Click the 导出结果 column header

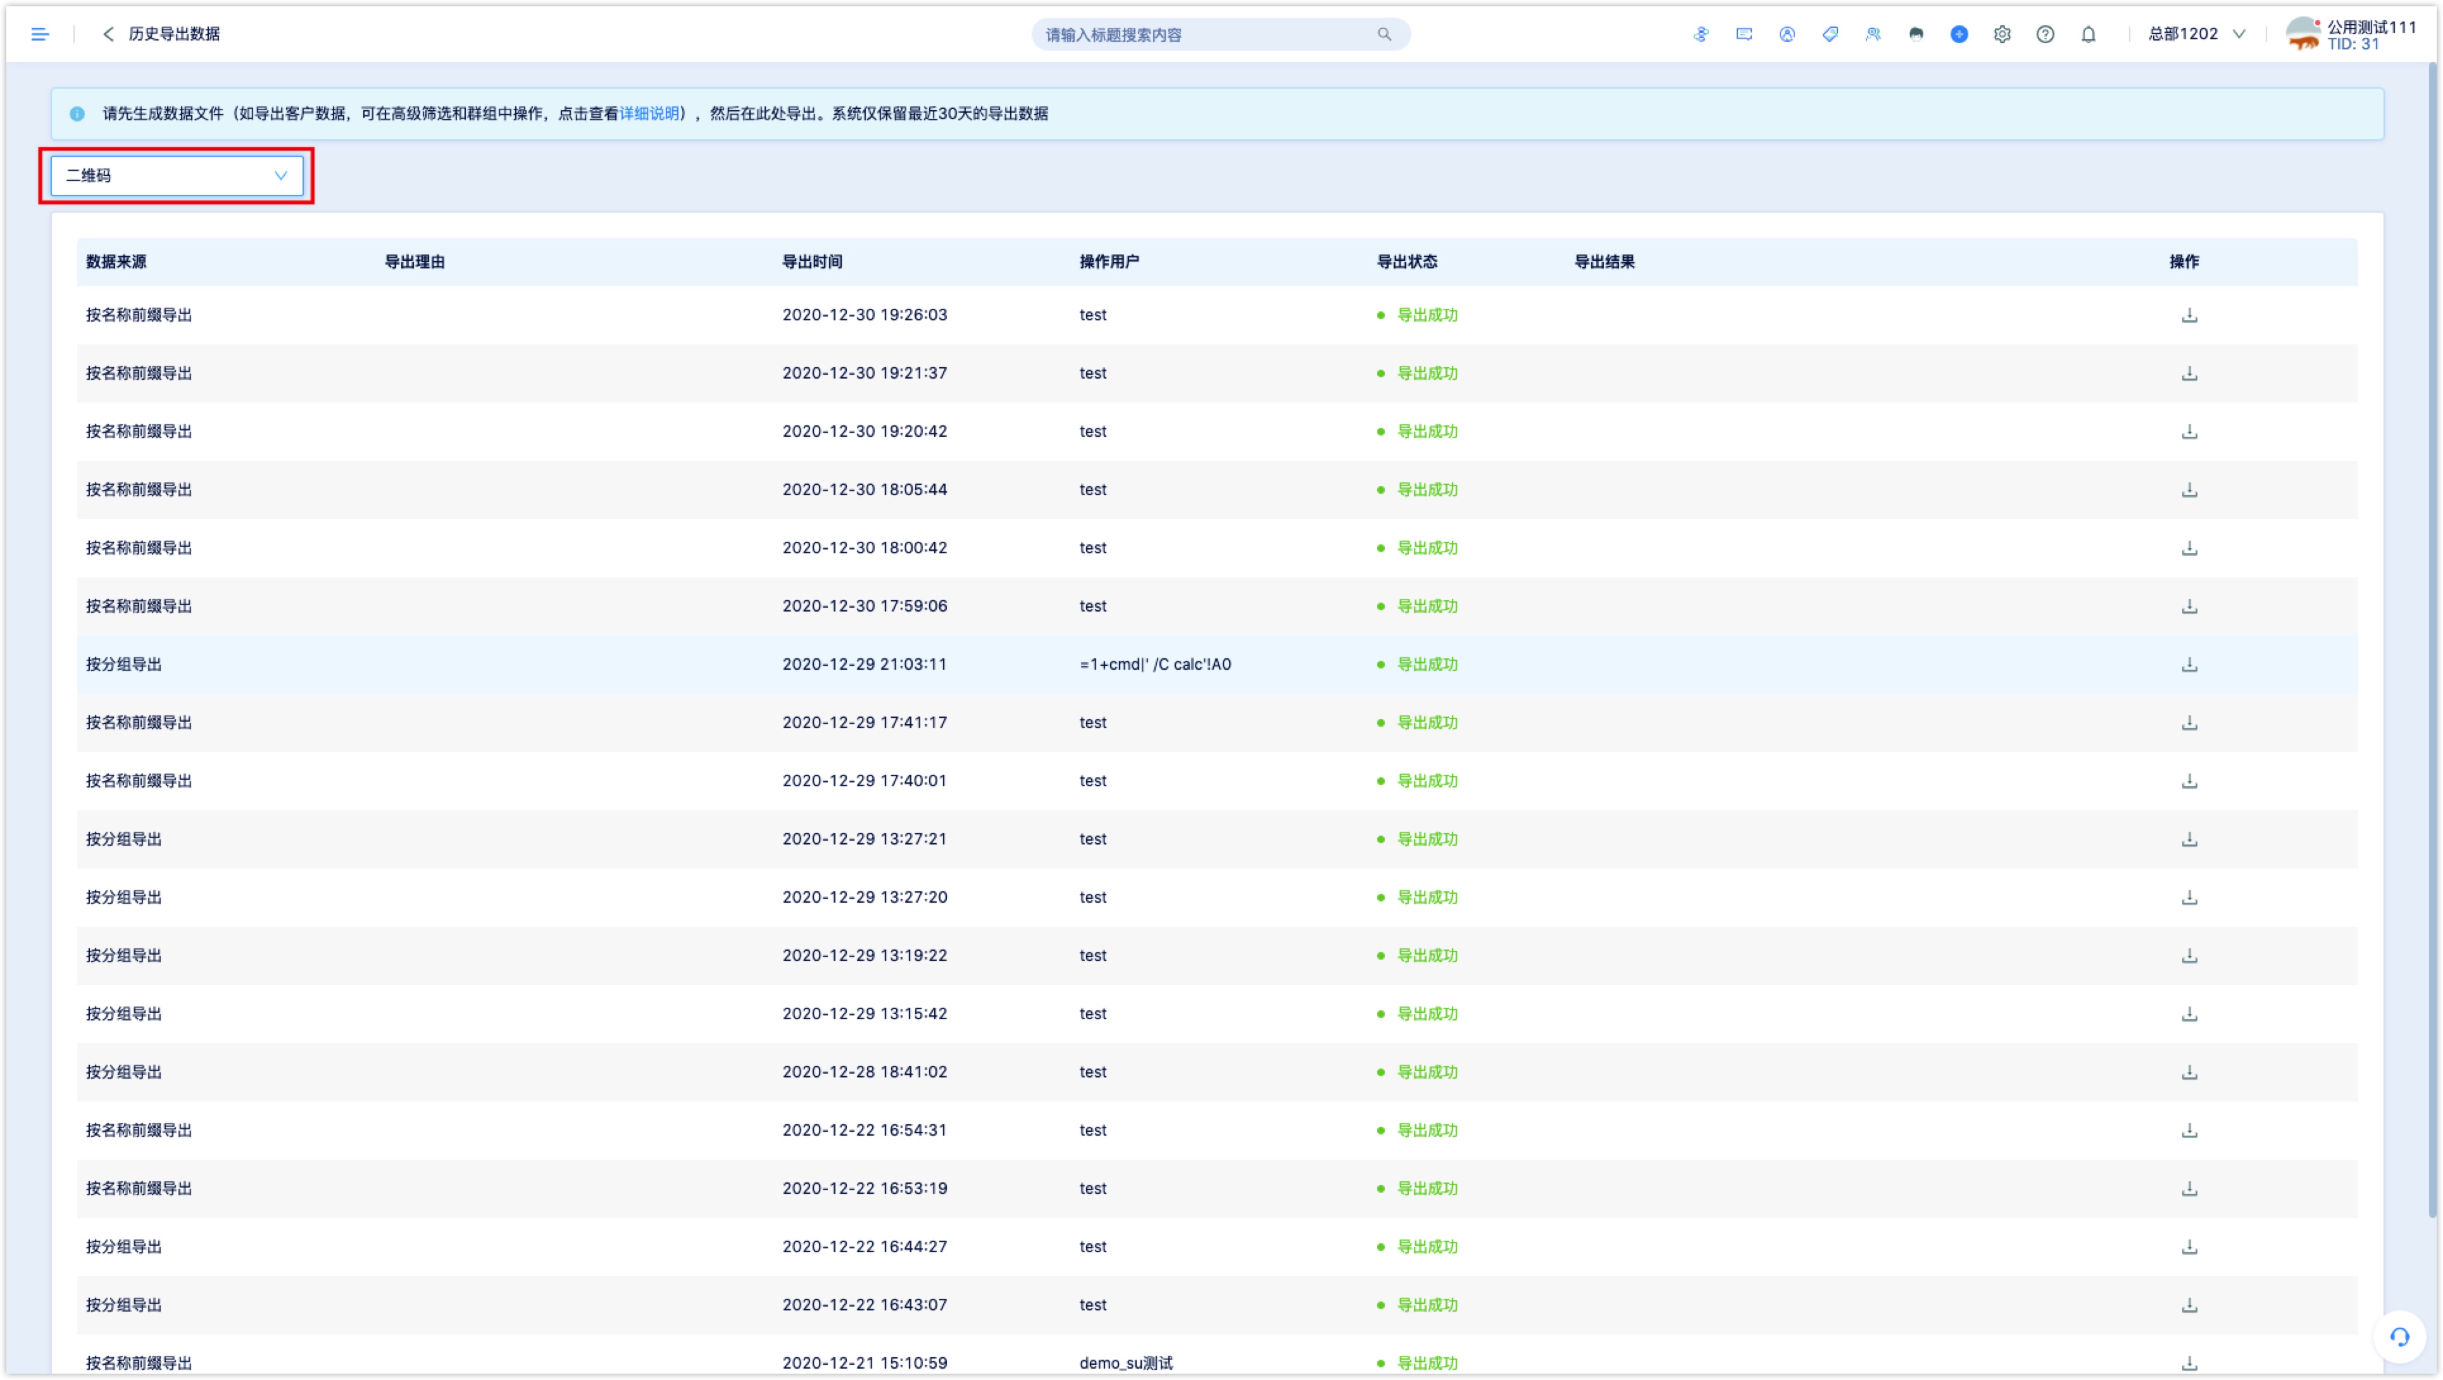click(x=1604, y=262)
